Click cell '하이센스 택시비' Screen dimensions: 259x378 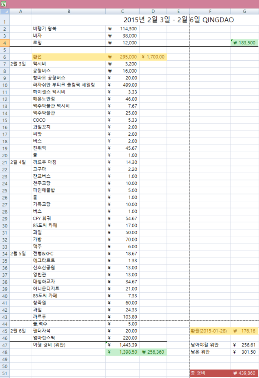point(69,92)
